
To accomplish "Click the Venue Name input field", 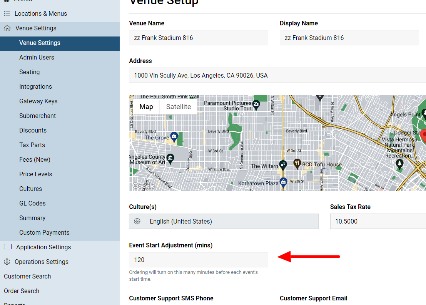I will point(198,38).
